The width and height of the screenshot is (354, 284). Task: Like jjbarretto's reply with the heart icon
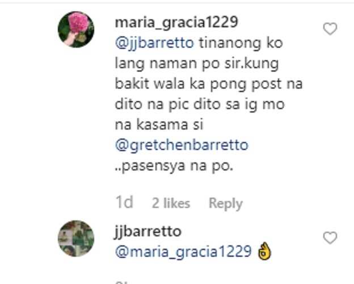[x=330, y=237]
